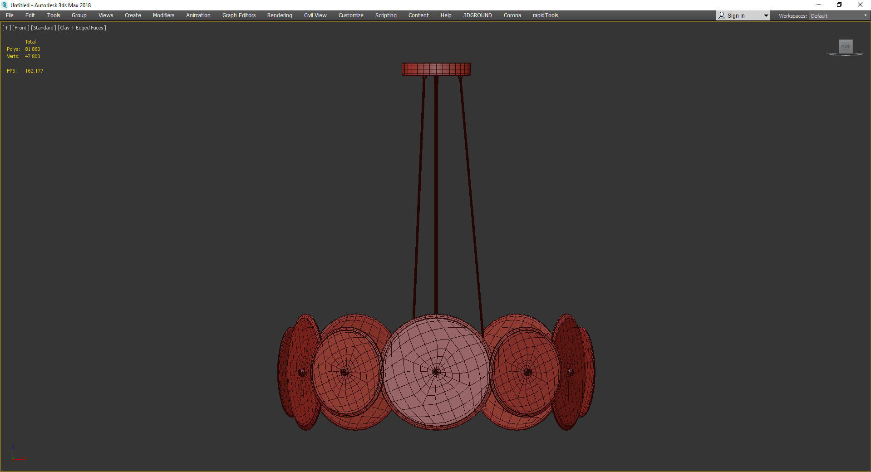Open the [Front] point-of-view viewport menu
Screen dimensions: 871x472
tap(21, 28)
